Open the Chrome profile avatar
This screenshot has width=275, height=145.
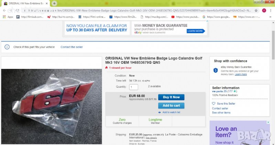pyautogui.click(x=264, y=10)
